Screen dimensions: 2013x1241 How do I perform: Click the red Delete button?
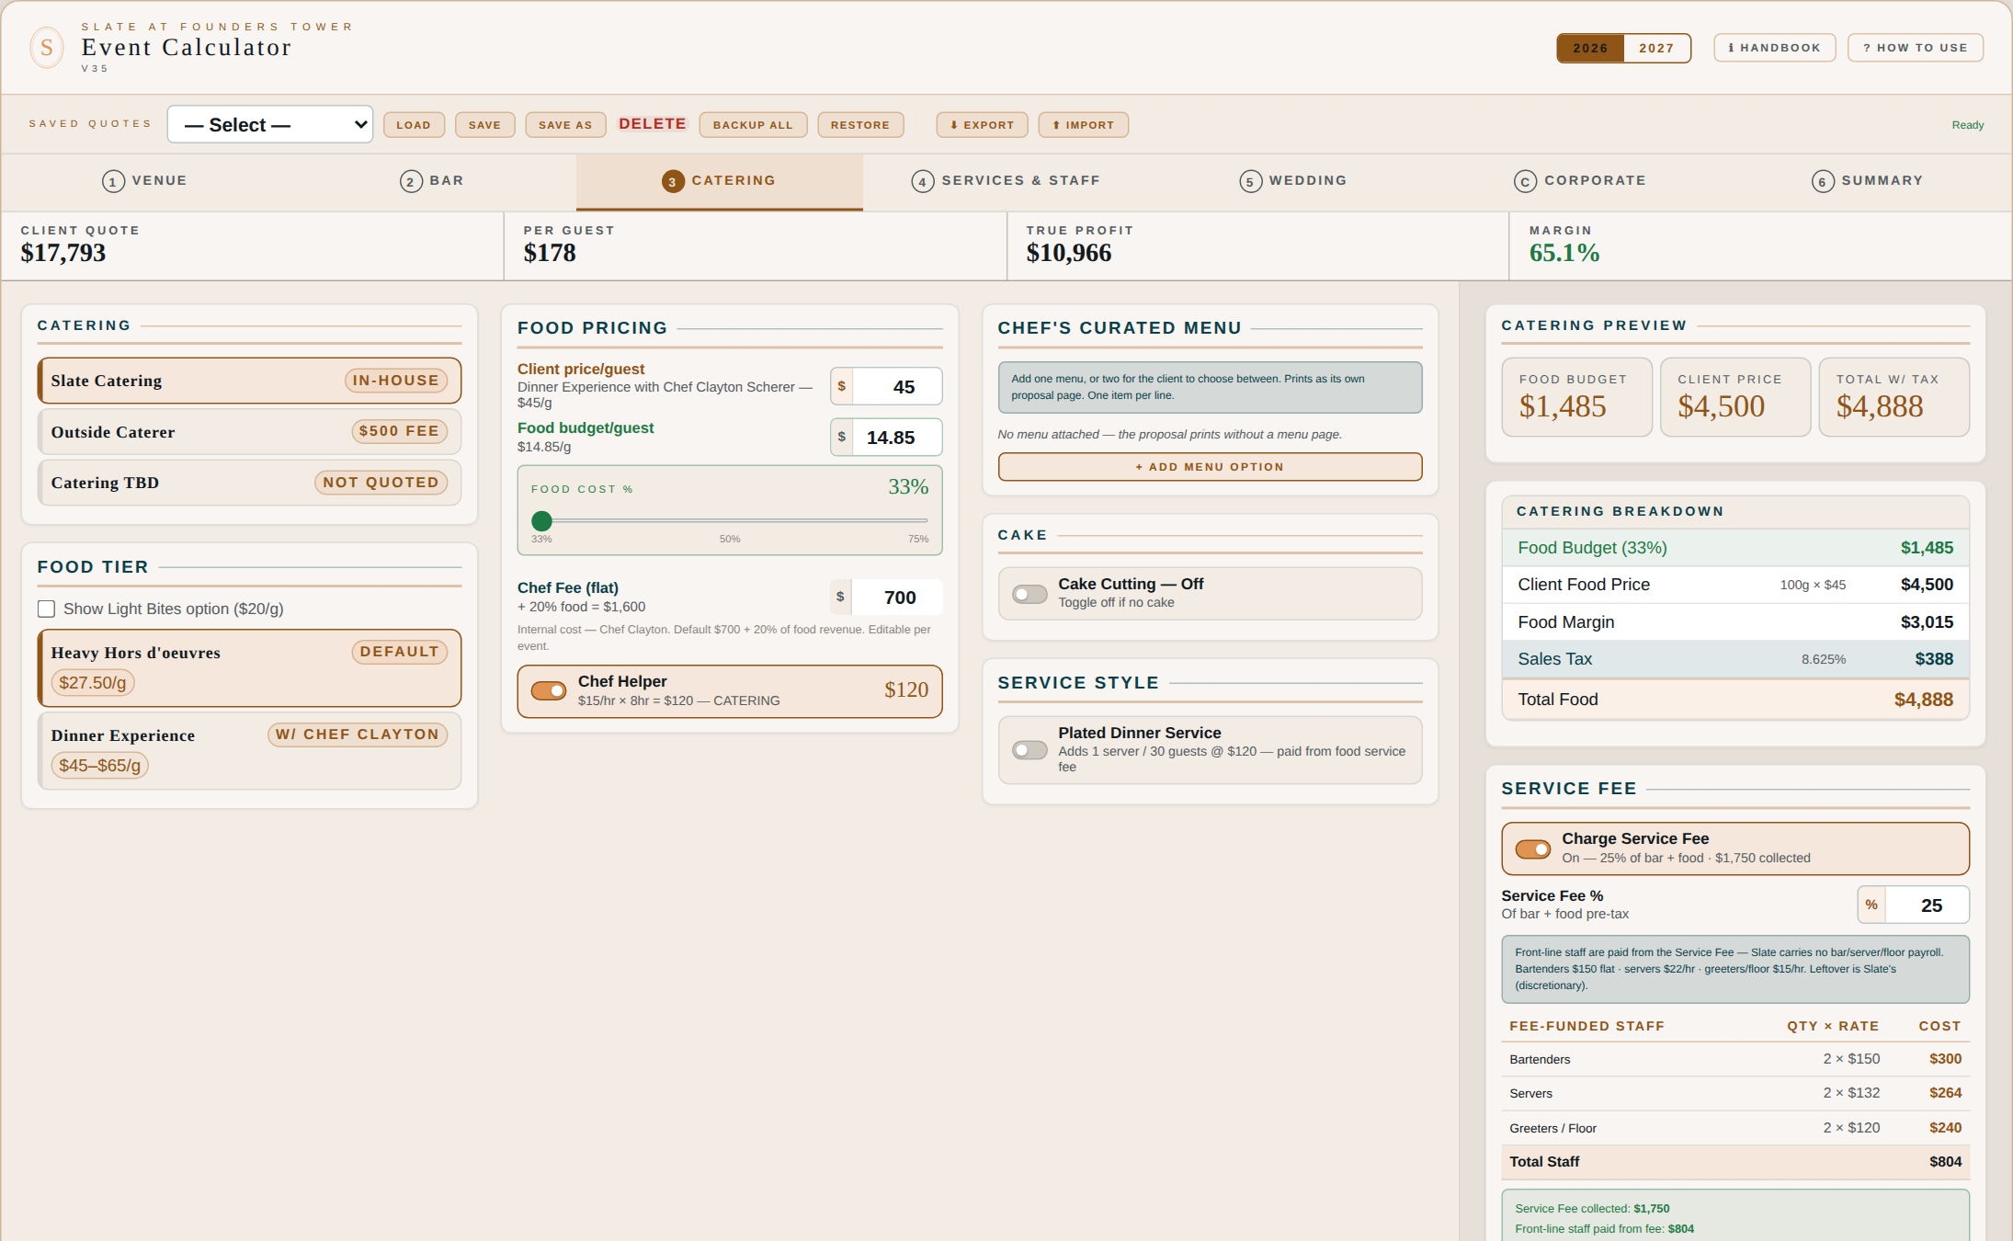click(x=653, y=124)
